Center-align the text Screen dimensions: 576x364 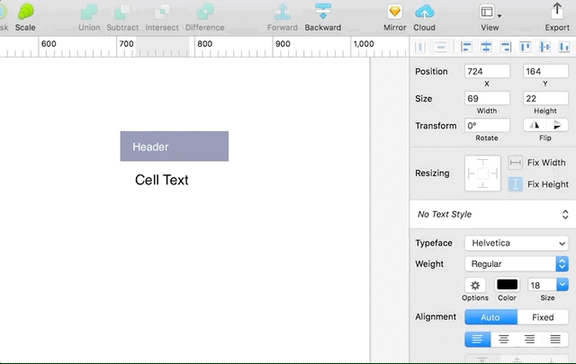[504, 340]
